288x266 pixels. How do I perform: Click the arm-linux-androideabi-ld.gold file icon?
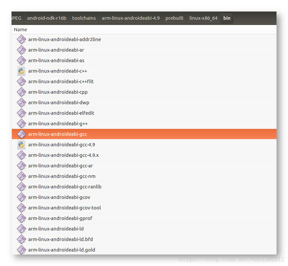tap(21, 250)
